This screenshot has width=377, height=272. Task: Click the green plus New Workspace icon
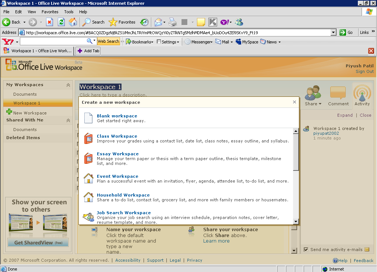pyautogui.click(x=9, y=112)
